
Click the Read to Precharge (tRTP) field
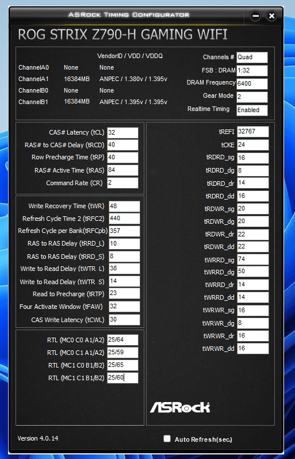(124, 293)
